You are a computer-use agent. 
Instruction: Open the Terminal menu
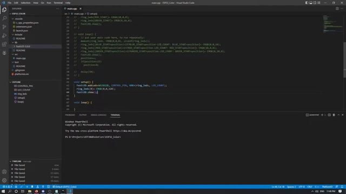pyautogui.click(x=58, y=3)
